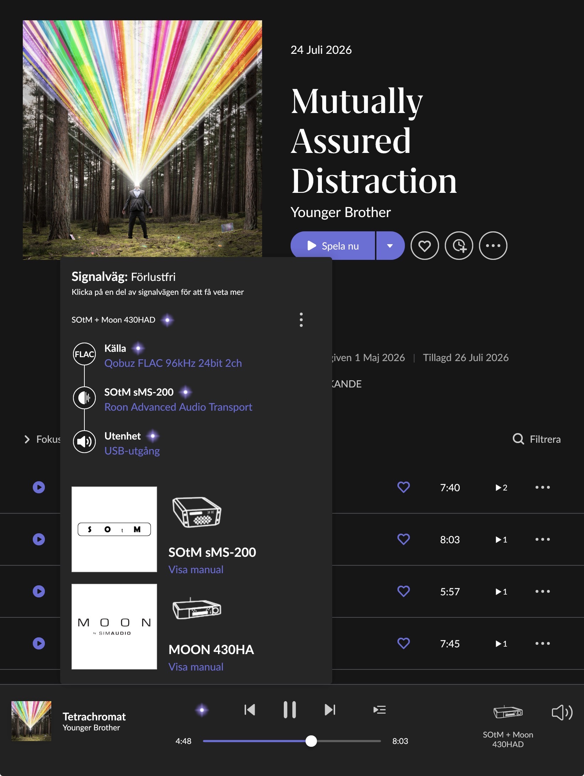Click the SOtM sMS-200 transport waveform icon

pos(84,397)
